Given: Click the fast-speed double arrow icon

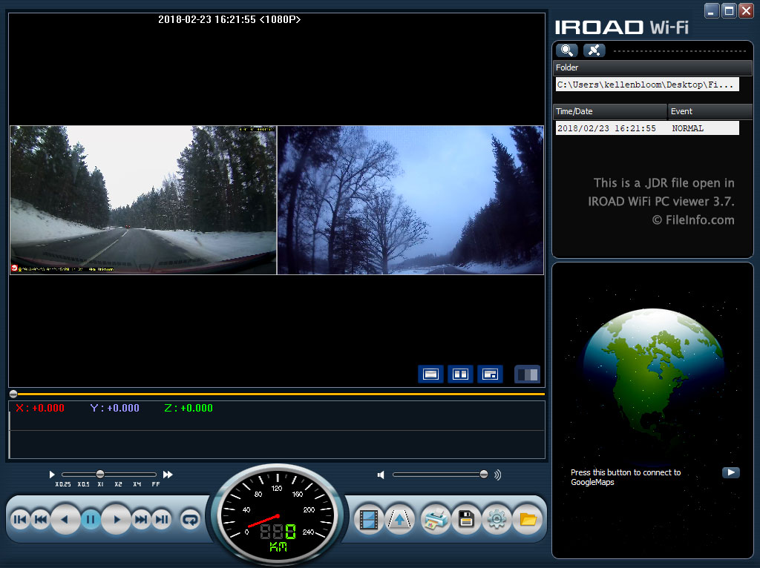Looking at the screenshot, I should coord(168,475).
